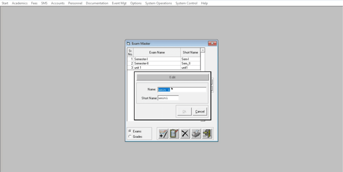The width and height of the screenshot is (343, 172).
Task: Click the Delete X icon
Action: point(185,133)
